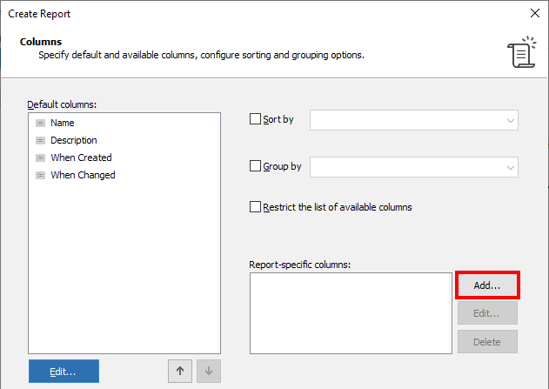The image size is (549, 389).
Task: Click the drag handle icon beside When Changed
Action: tap(40, 176)
